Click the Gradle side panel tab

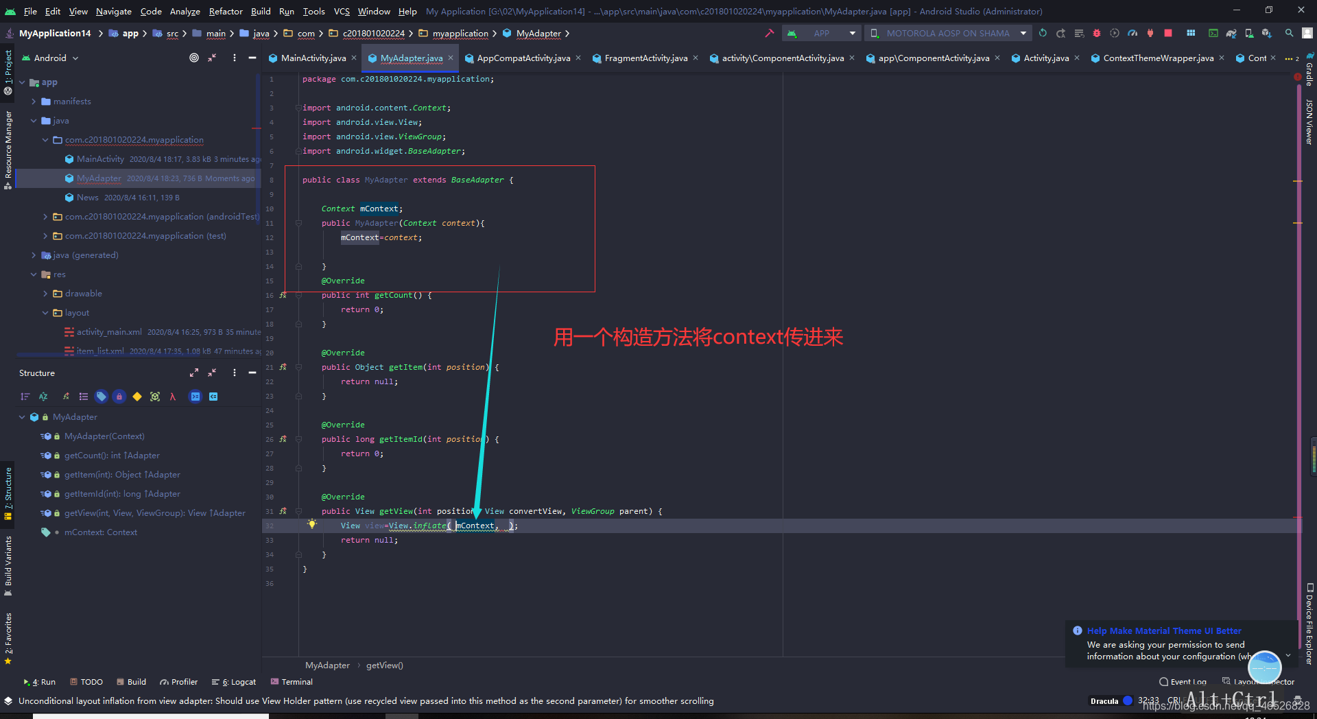tap(1309, 70)
